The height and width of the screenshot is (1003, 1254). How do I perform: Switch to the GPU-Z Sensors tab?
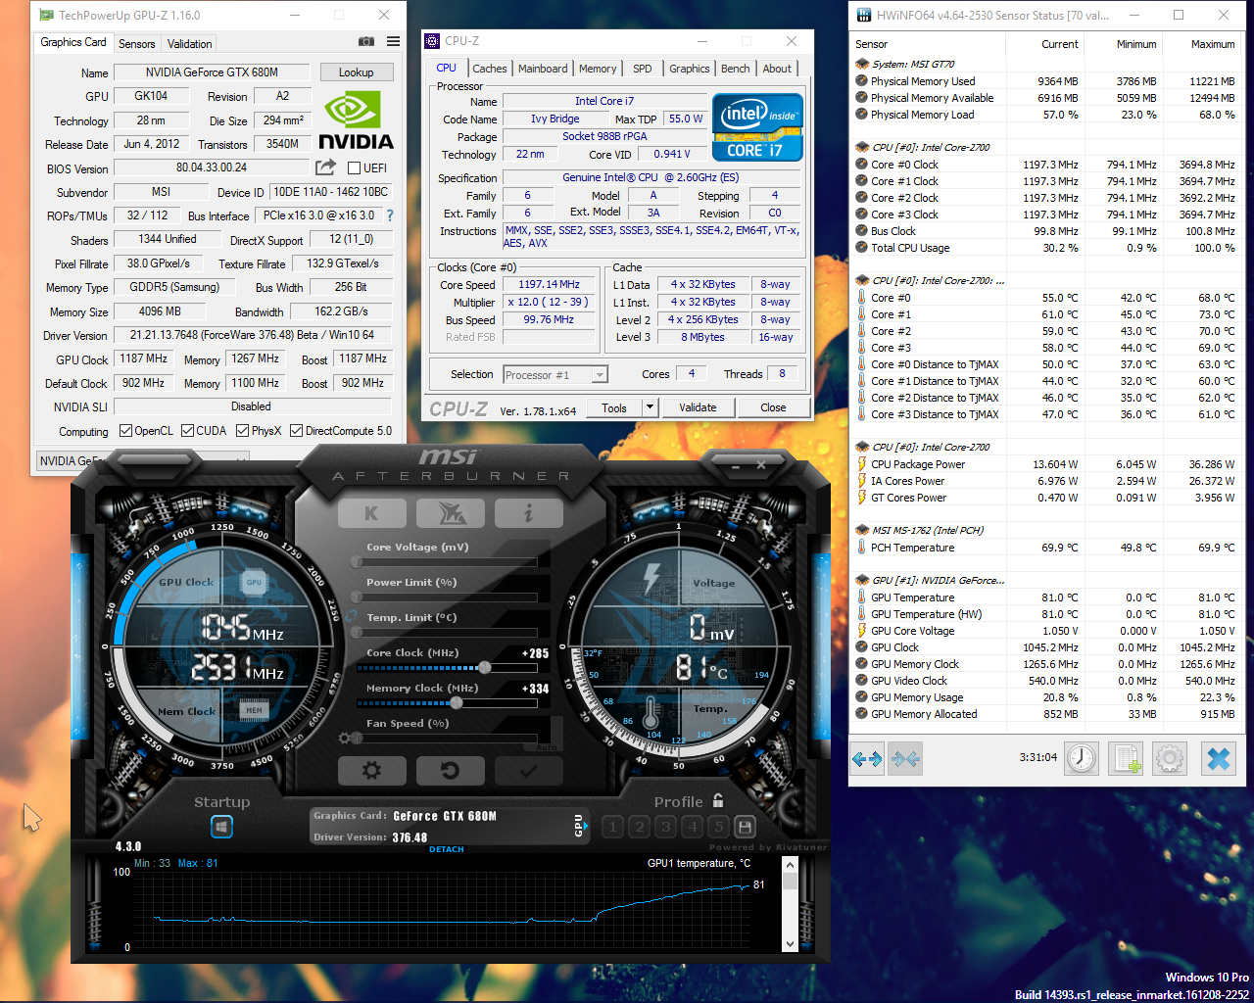(x=137, y=44)
